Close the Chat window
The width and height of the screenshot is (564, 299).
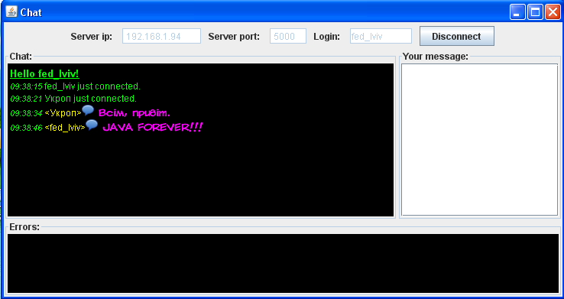tap(553, 12)
